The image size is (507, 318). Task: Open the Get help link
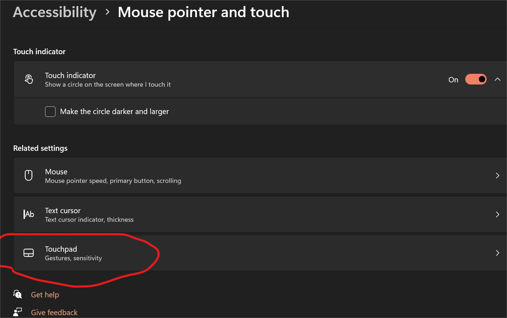[x=45, y=295]
